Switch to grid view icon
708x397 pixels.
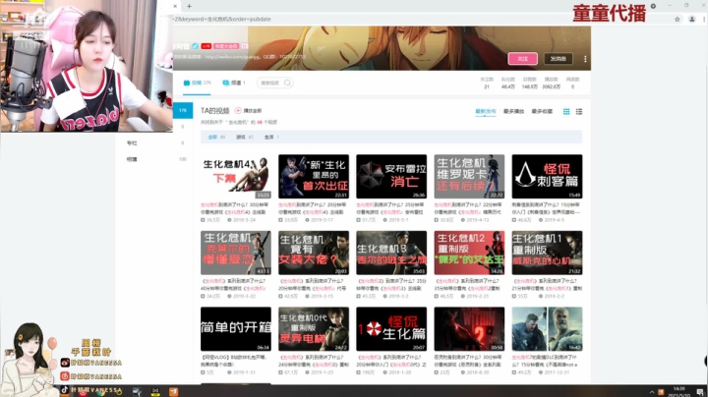pos(566,111)
